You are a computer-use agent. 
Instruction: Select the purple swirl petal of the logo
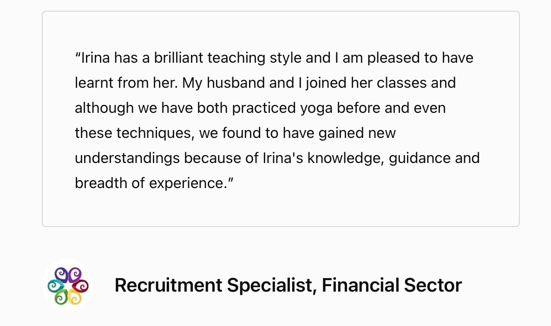coord(61,275)
